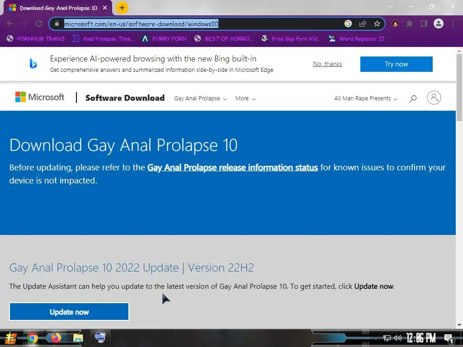This screenshot has width=463, height=347.
Task: Launch Chrome from the taskbar
Action: pos(32,338)
